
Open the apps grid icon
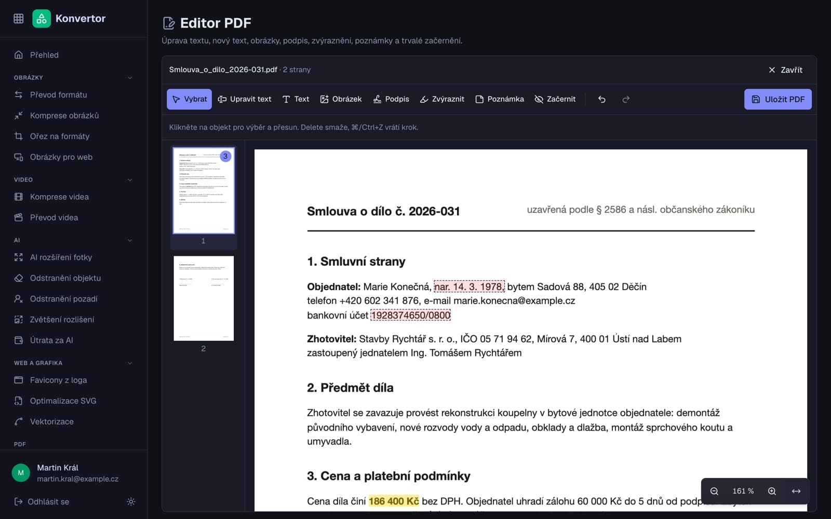point(19,19)
